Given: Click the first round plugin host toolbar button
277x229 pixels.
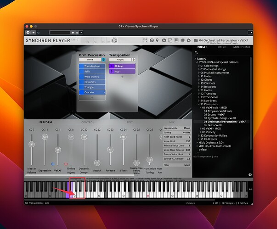Looking at the screenshot, I should pos(28,33).
